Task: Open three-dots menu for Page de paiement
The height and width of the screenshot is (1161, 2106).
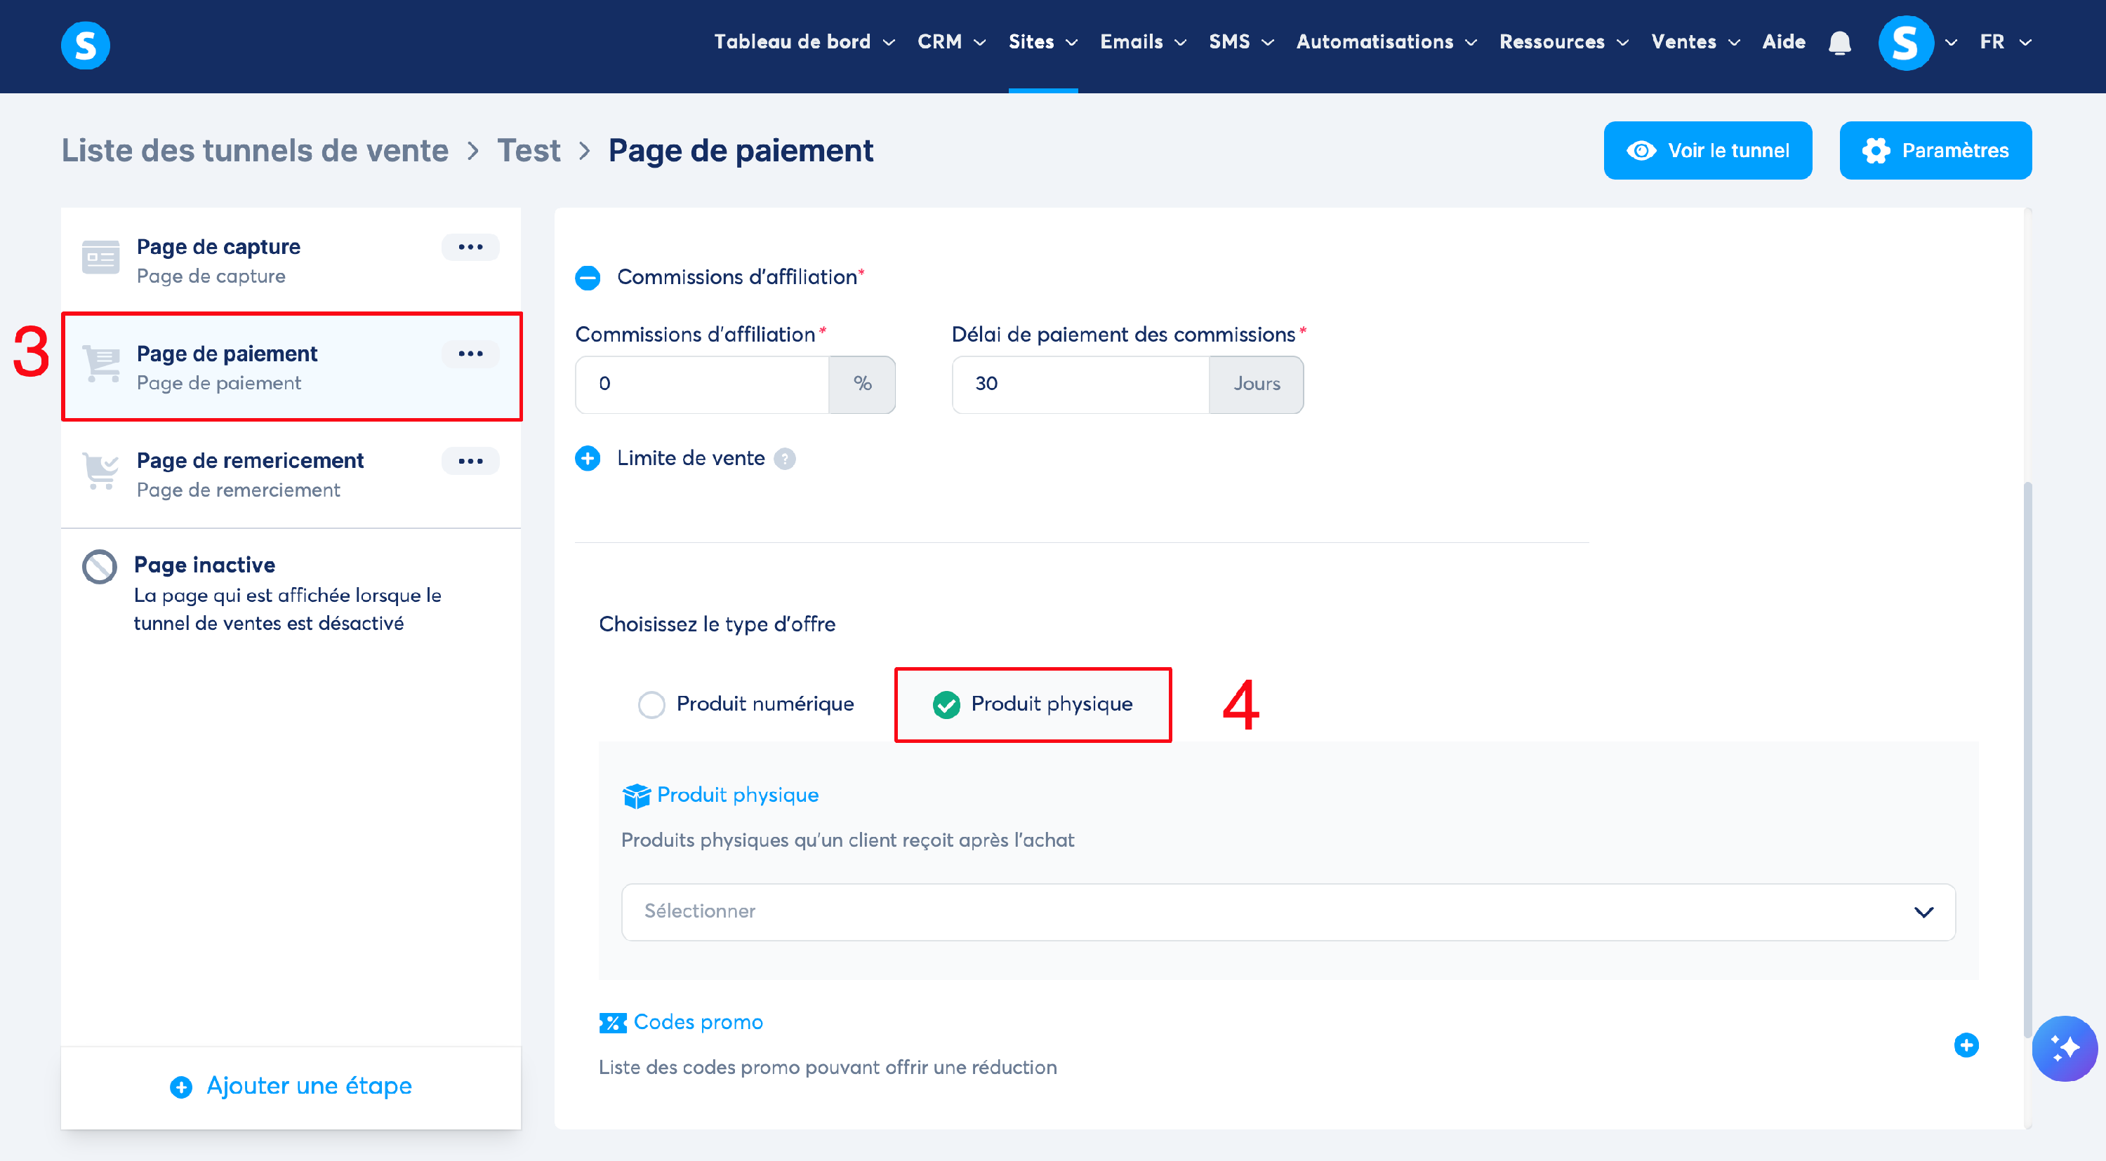Action: point(470,354)
